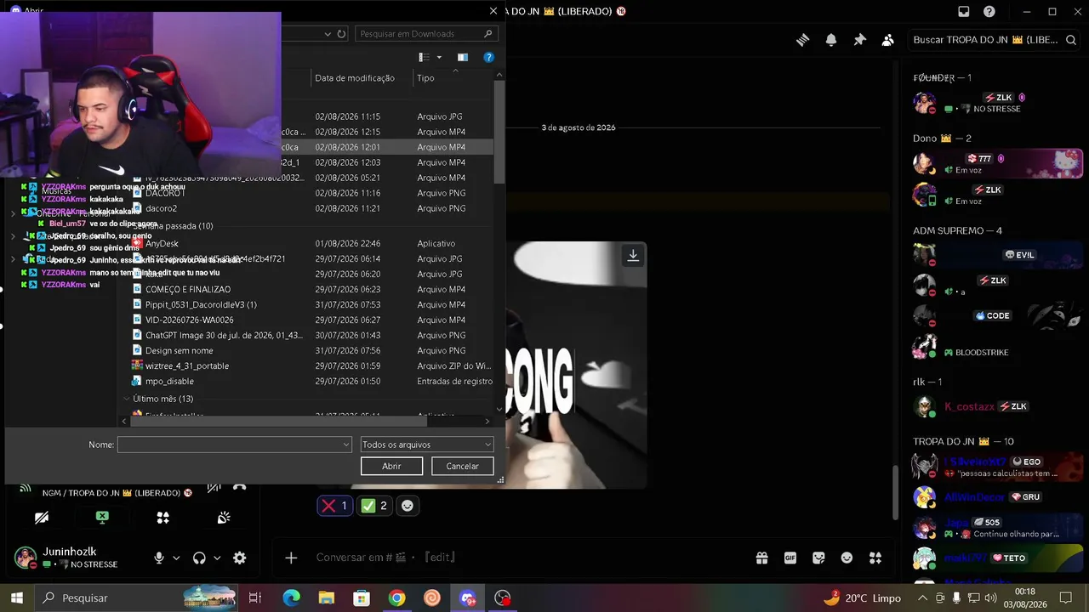Open Microsoft Edge from taskbar
This screenshot has height=612, width=1089.
click(x=291, y=598)
